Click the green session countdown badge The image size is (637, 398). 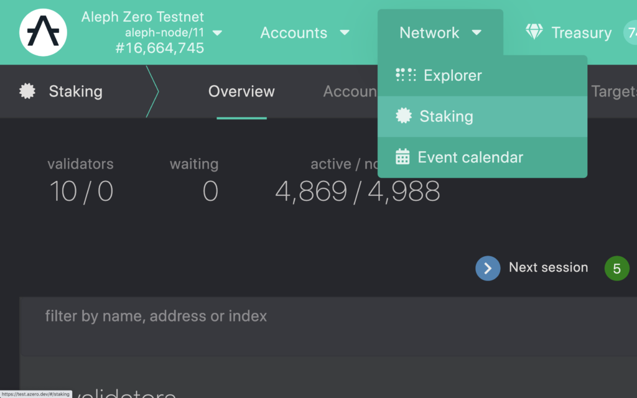point(616,268)
